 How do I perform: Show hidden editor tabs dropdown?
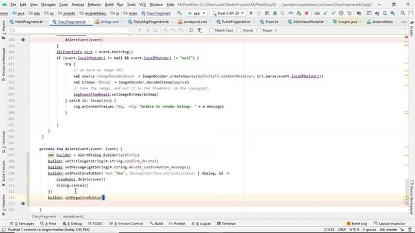coord(403,22)
